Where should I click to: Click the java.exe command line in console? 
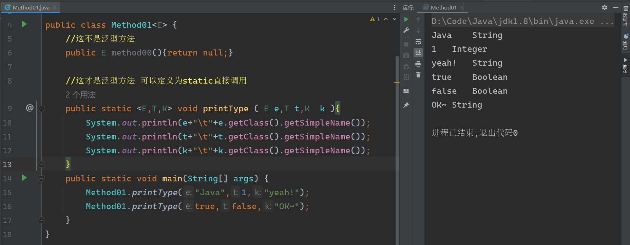pyautogui.click(x=522, y=21)
